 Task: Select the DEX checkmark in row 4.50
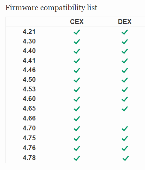(125, 80)
